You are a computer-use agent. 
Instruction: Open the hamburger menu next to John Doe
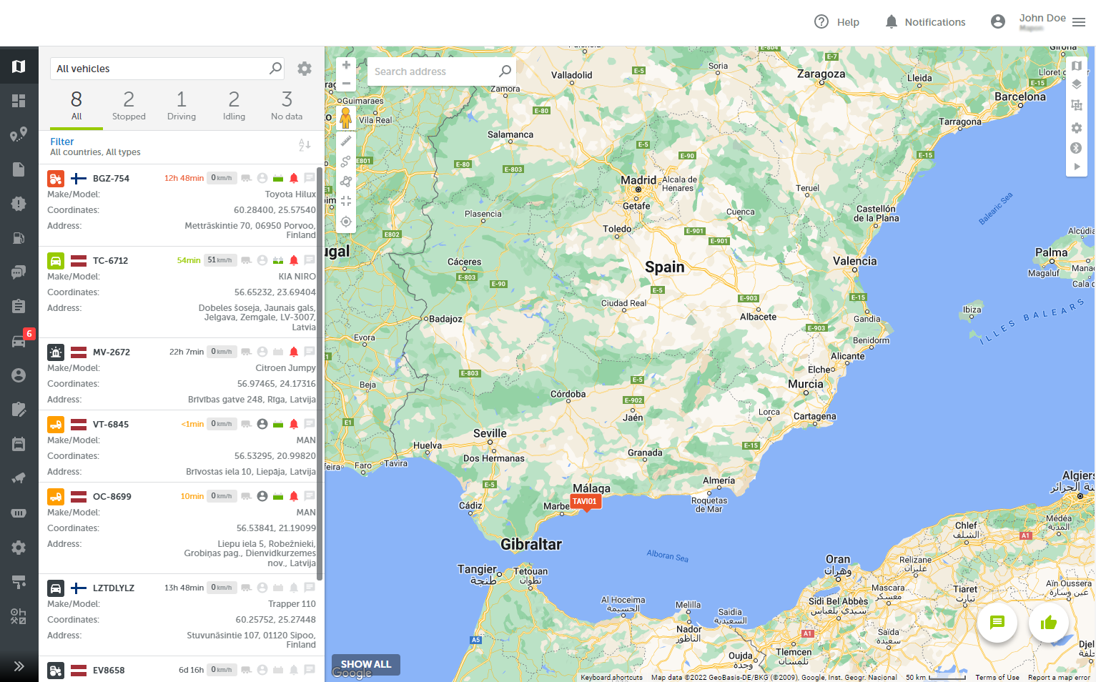click(x=1080, y=22)
